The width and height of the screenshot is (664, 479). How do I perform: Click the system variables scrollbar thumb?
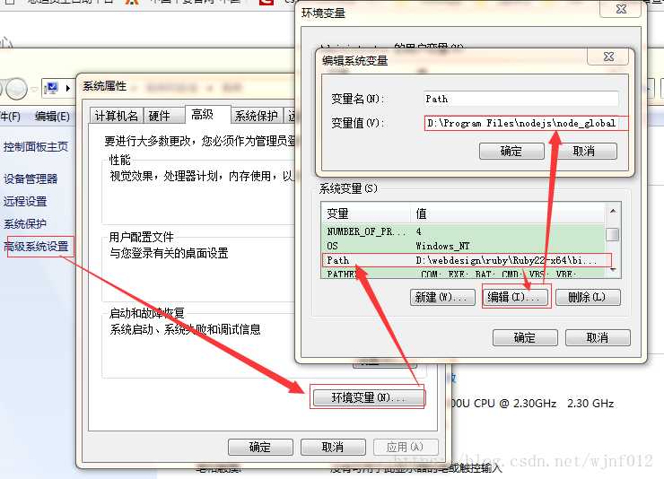pyautogui.click(x=613, y=234)
